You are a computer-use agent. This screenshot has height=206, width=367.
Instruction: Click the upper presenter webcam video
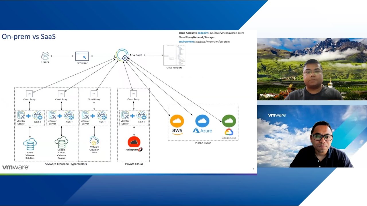pyautogui.click(x=312, y=69)
